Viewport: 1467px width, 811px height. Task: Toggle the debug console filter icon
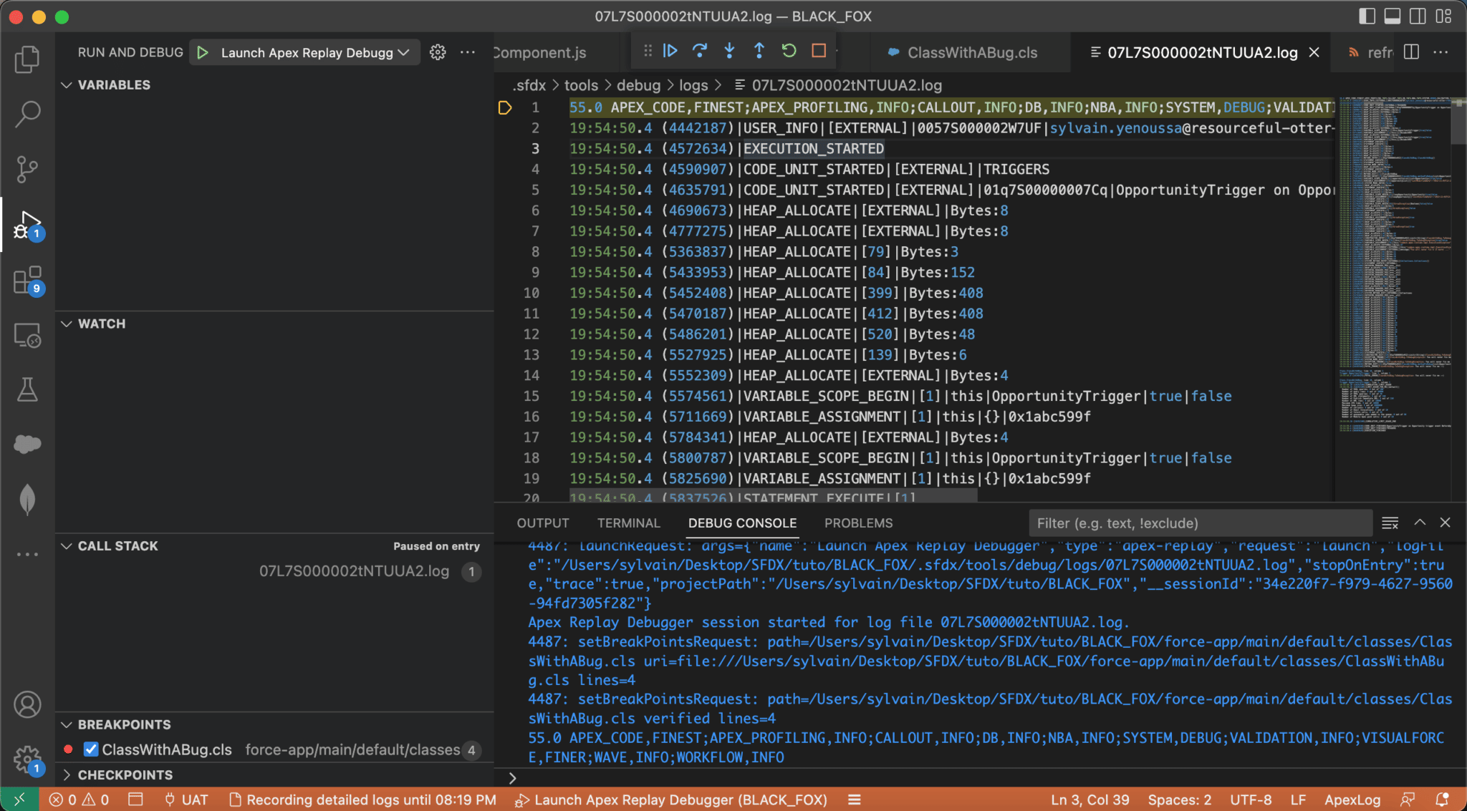pos(1390,523)
